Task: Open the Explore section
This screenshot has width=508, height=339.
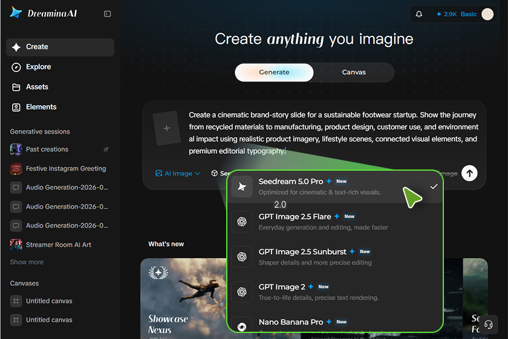Action: pyautogui.click(x=60, y=67)
